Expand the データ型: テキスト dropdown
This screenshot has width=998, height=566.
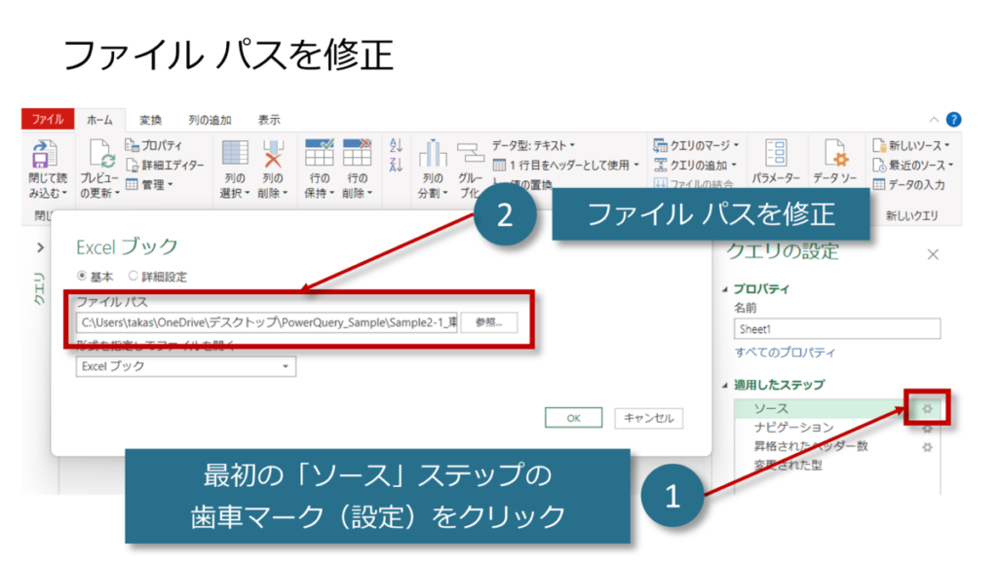click(533, 145)
